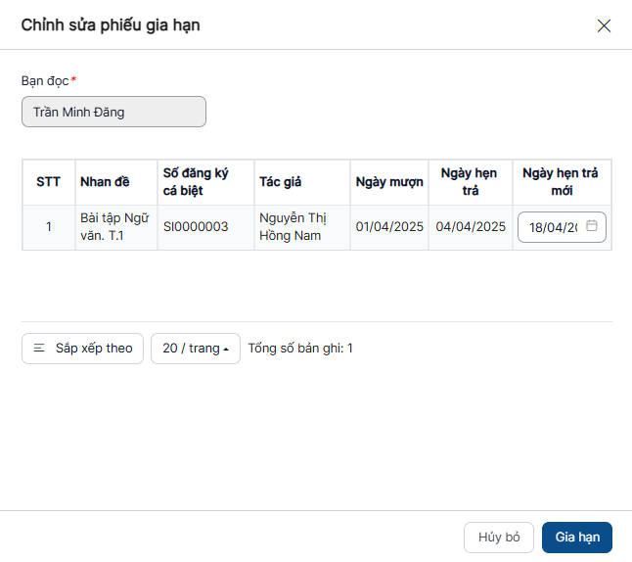Click the Bạn đọc field showing Trần Minh Đăng
This screenshot has width=632, height=562.
pos(113,112)
